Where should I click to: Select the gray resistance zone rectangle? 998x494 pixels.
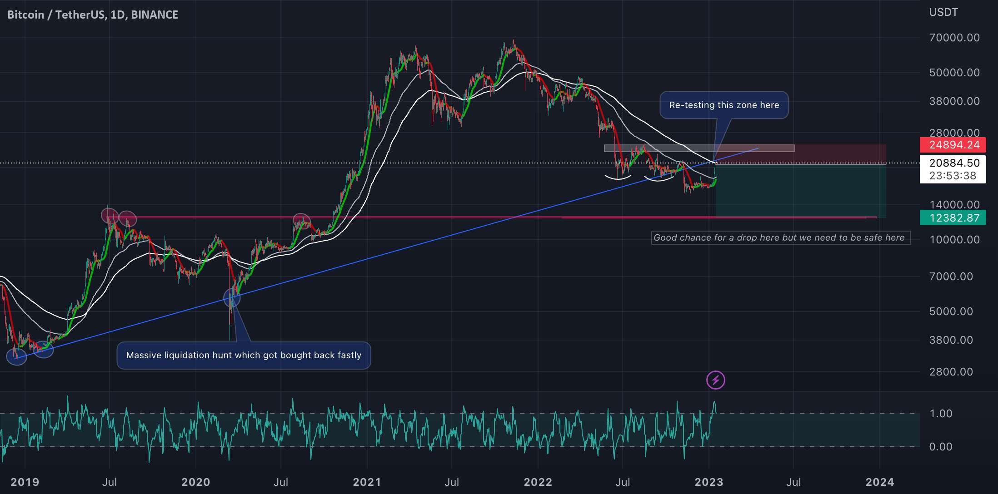click(699, 148)
